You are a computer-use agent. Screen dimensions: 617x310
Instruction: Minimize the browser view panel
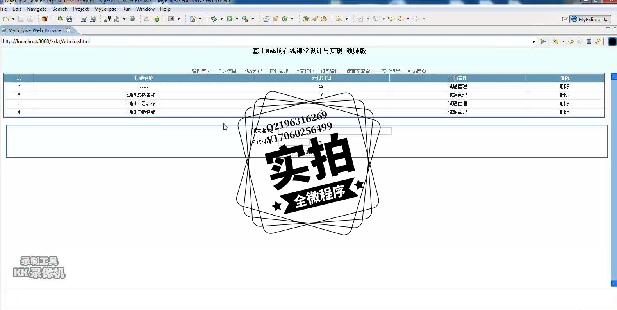point(608,29)
